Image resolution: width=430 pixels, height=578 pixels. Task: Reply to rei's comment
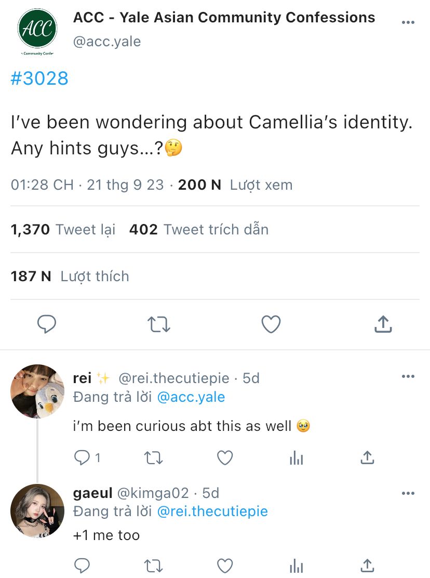(x=83, y=457)
